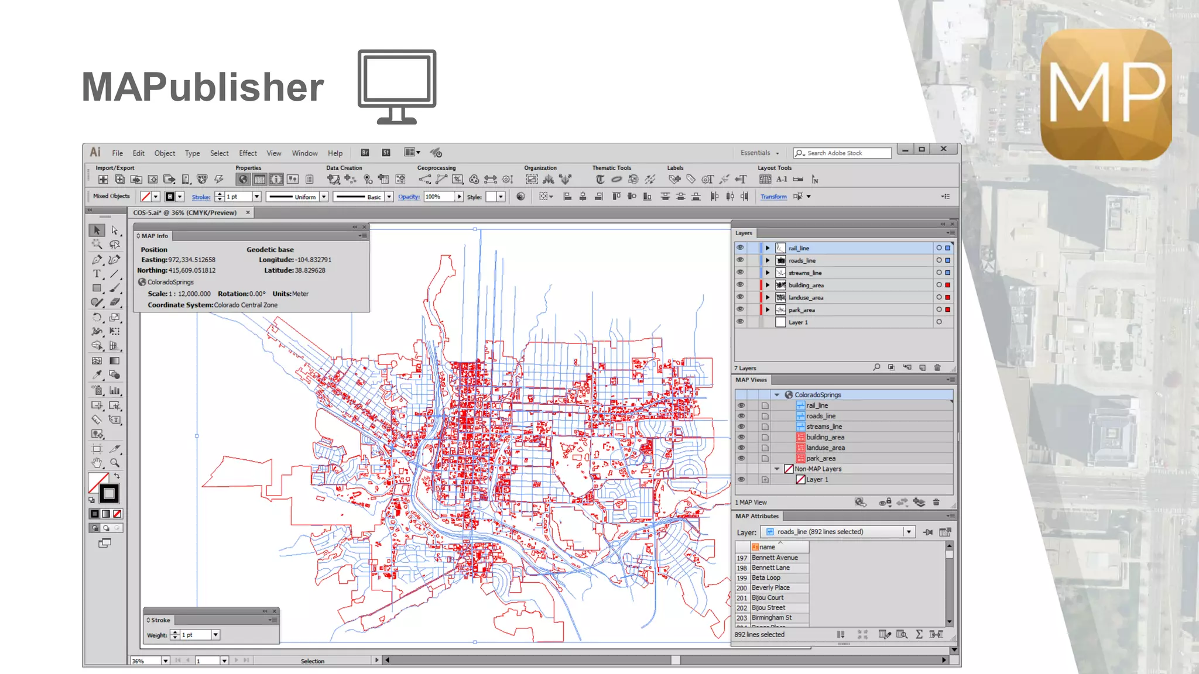Hide streams_line in MAP Views panel

(x=741, y=427)
